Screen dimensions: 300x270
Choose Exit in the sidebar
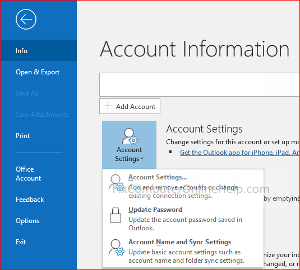tap(39, 242)
